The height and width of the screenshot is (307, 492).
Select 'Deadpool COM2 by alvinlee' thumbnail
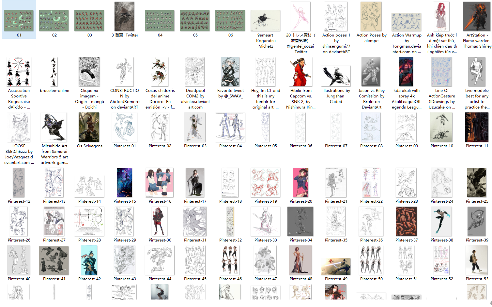(x=195, y=72)
